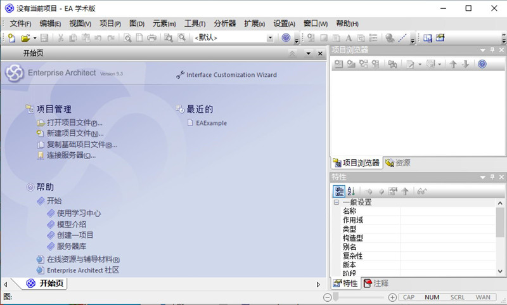Click the blue Help icon in 项目浏览器 toolbar
Screen dimensions: 507x305
[482, 63]
